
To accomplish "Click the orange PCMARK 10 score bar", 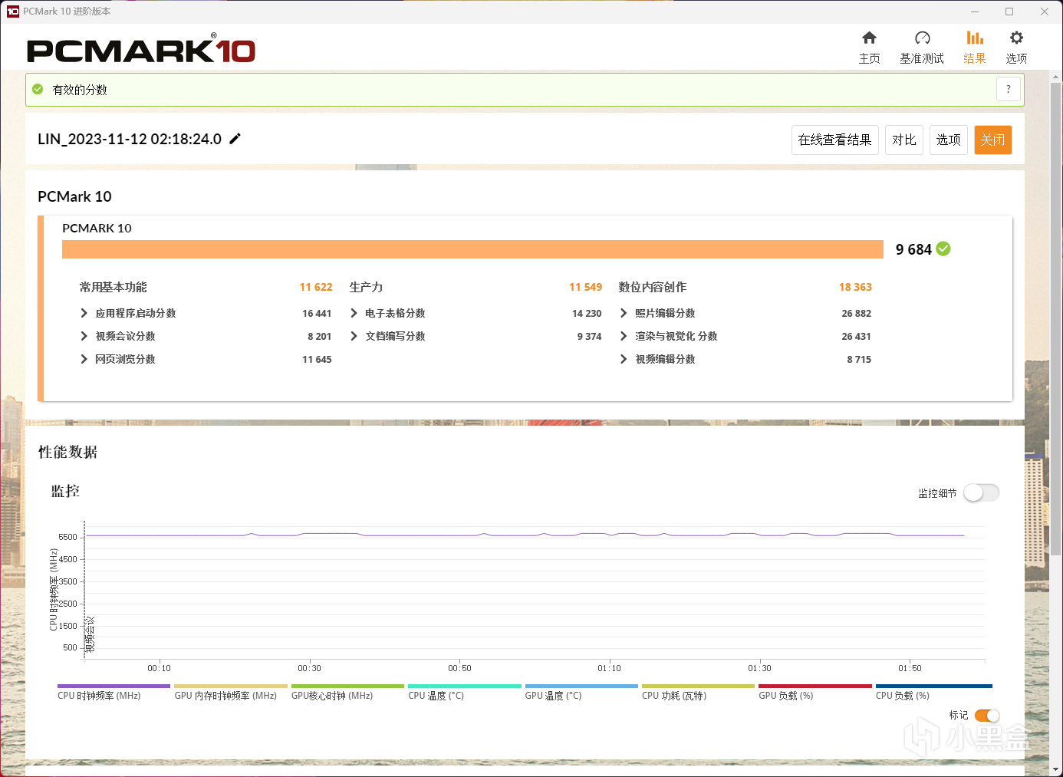I will 472,249.
